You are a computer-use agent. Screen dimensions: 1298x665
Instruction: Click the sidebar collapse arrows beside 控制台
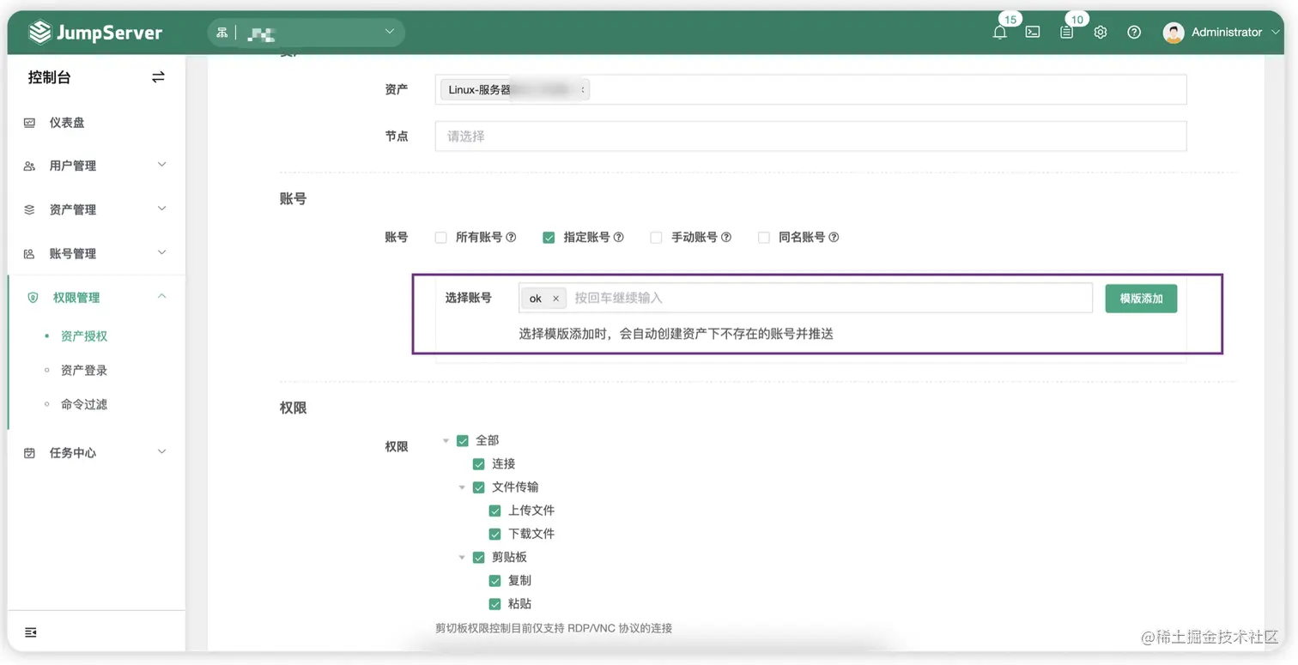158,76
